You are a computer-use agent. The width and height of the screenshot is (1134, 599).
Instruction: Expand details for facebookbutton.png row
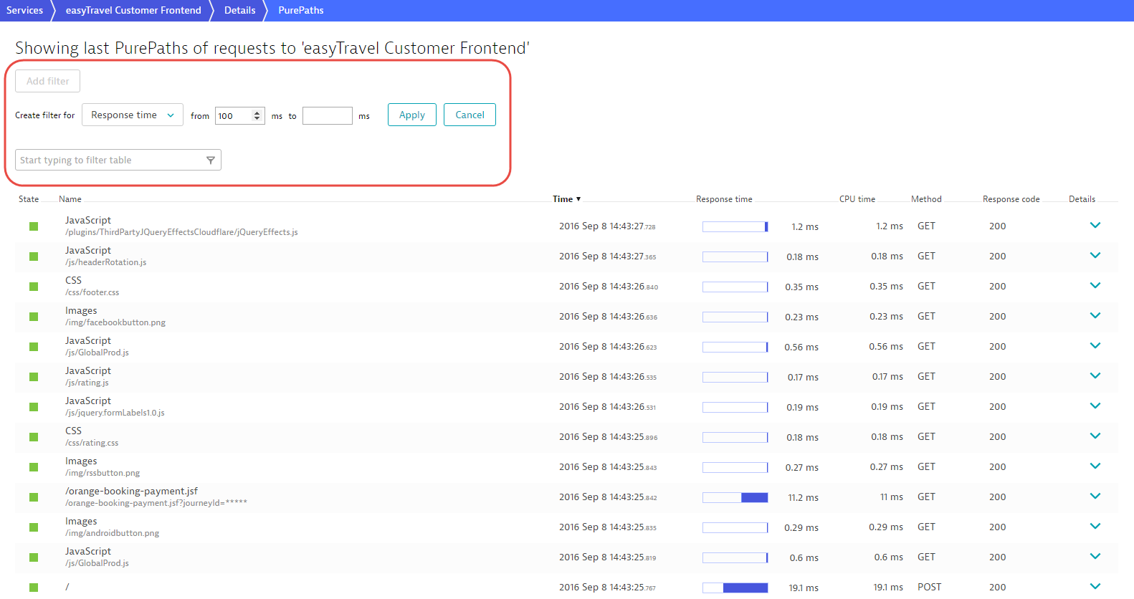1095,315
